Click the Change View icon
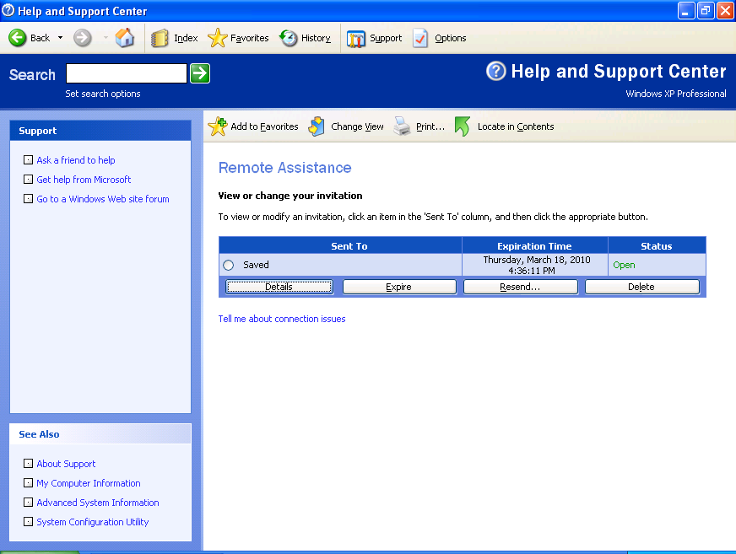The width and height of the screenshot is (736, 554). pos(317,126)
